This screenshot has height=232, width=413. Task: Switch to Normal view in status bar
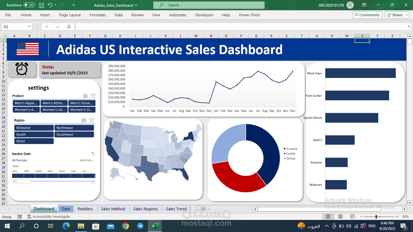tap(328, 217)
